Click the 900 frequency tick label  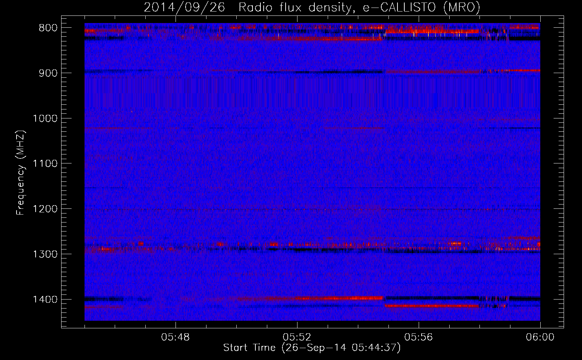pyautogui.click(x=48, y=73)
